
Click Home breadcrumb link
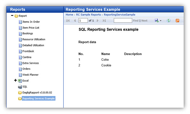(x=70, y=15)
